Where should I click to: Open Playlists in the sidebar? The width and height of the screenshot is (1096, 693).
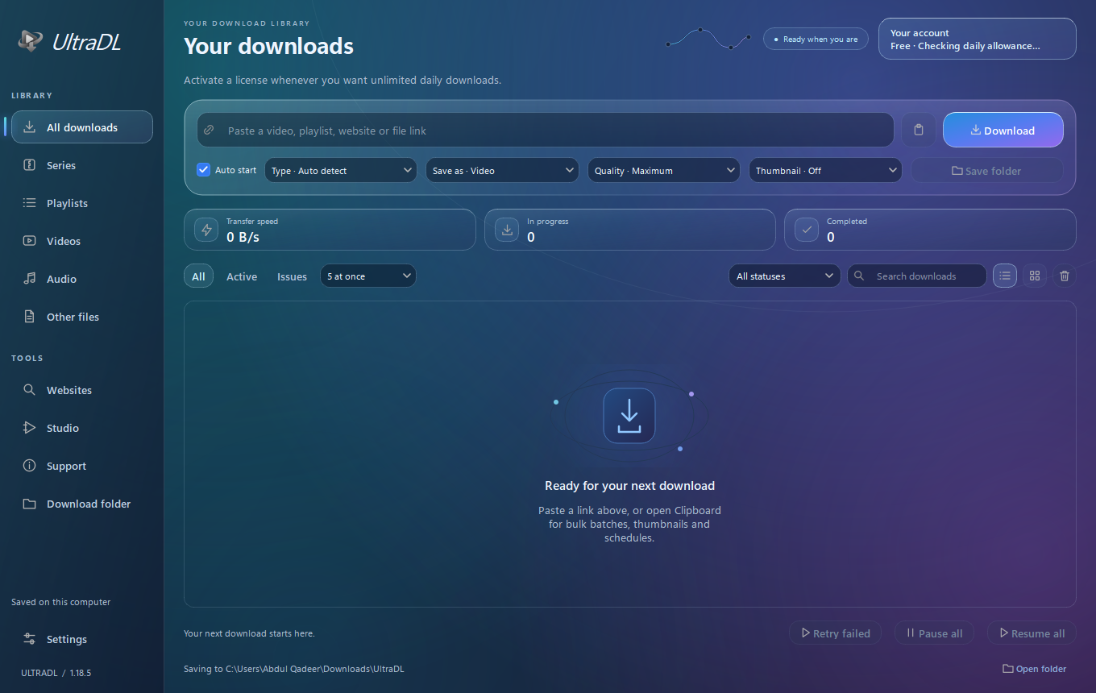click(82, 202)
